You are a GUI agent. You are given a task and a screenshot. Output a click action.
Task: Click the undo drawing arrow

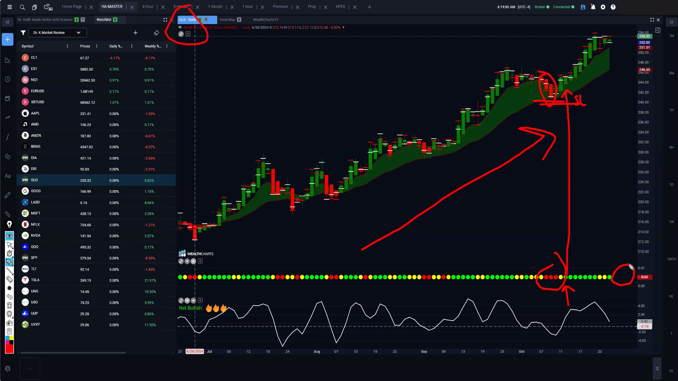coord(9,297)
